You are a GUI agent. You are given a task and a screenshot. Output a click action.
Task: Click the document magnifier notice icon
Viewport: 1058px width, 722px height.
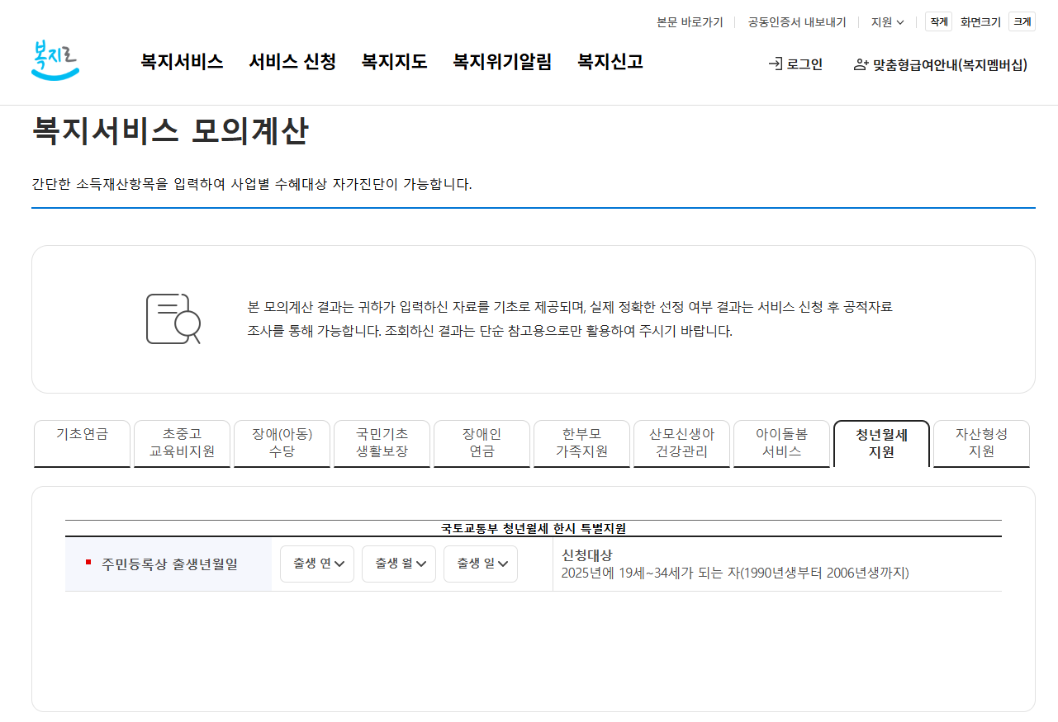pyautogui.click(x=173, y=319)
